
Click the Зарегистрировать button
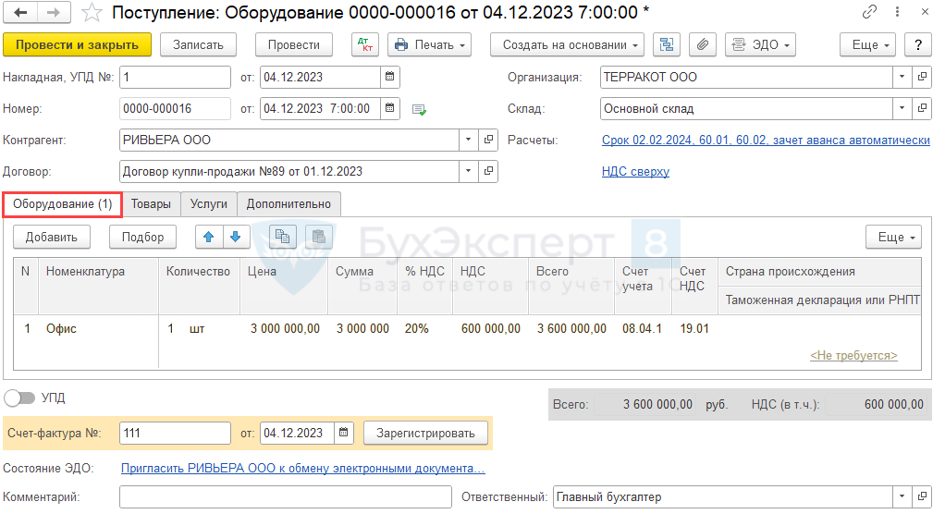(424, 433)
